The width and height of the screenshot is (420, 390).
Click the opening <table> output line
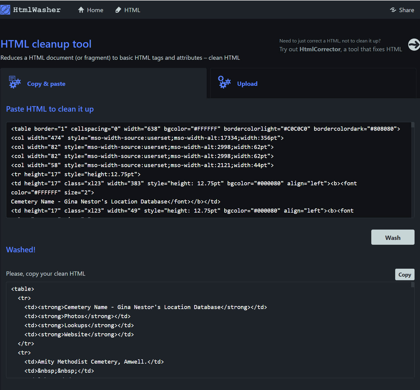[23, 289]
